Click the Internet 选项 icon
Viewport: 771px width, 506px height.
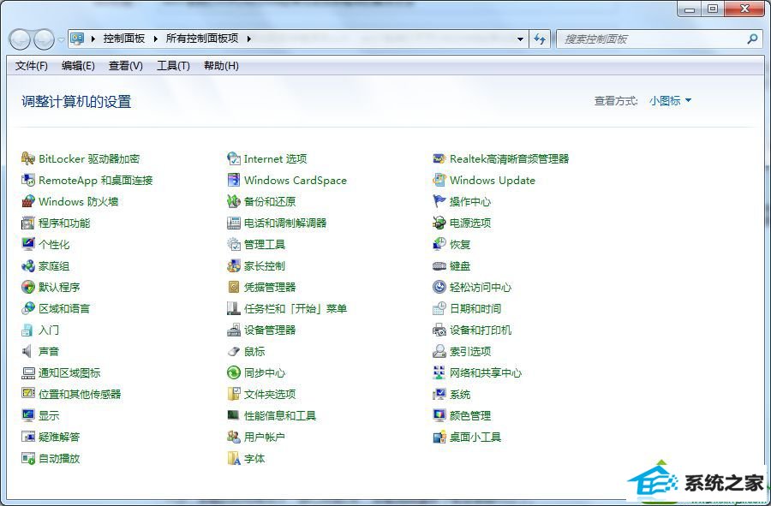tap(234, 158)
